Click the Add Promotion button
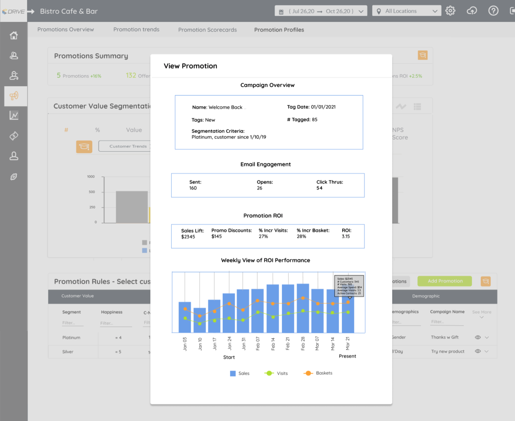Image resolution: width=515 pixels, height=421 pixels. 444,281
